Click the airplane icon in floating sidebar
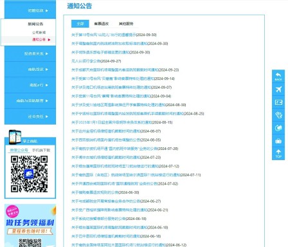The image size is (288, 247). 278,89
